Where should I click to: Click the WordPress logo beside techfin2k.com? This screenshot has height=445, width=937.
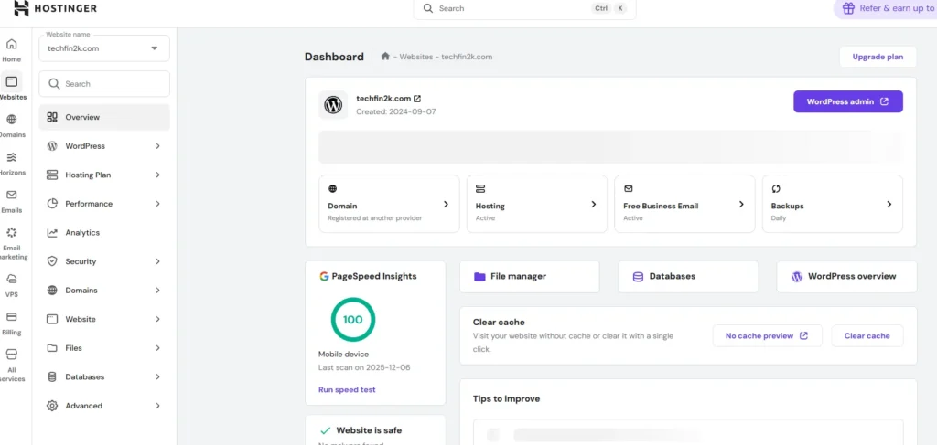tap(333, 106)
